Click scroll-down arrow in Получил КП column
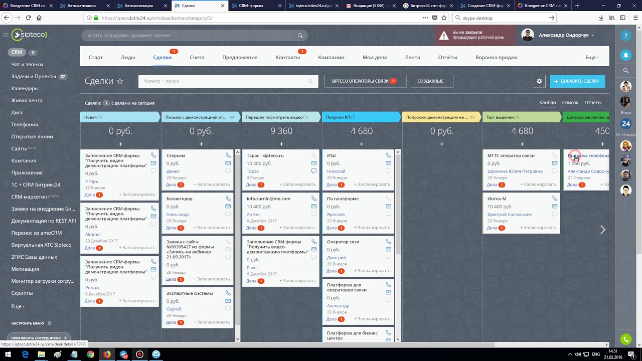Screen dimensions: 642x361 tap(398, 339)
